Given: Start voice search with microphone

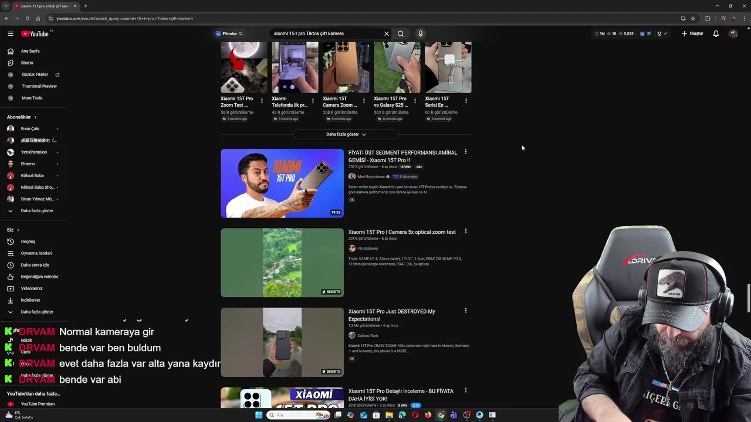Looking at the screenshot, I should point(420,34).
